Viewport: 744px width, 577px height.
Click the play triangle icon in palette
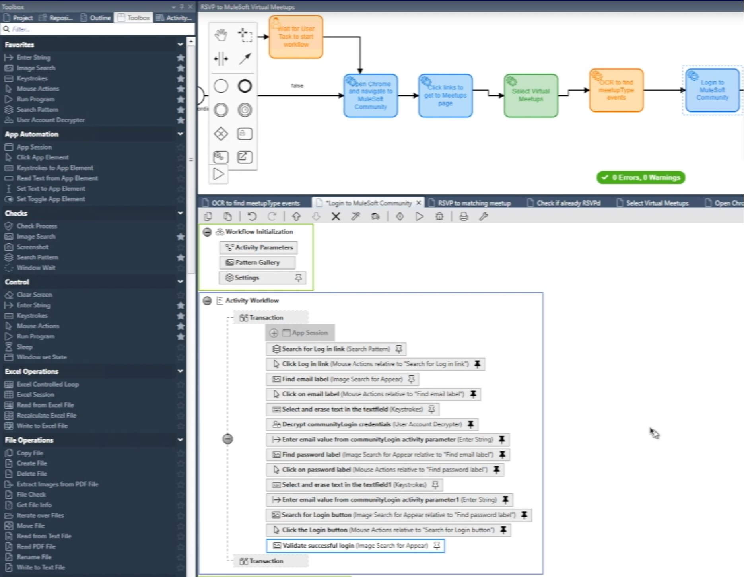coord(218,174)
